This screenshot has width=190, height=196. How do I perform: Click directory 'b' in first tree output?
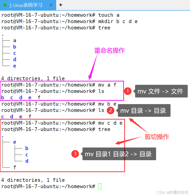click(15, 47)
